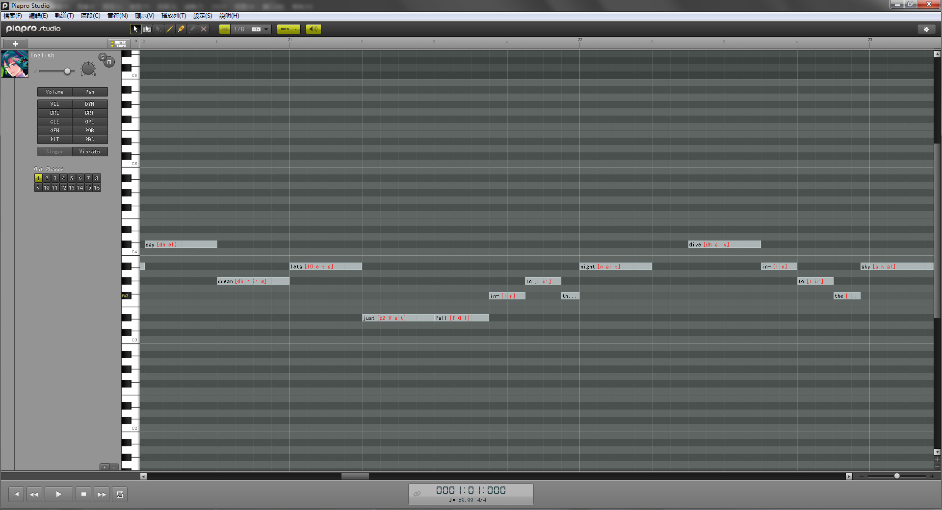Click the rewind transport button
The width and height of the screenshot is (942, 510).
tap(34, 494)
